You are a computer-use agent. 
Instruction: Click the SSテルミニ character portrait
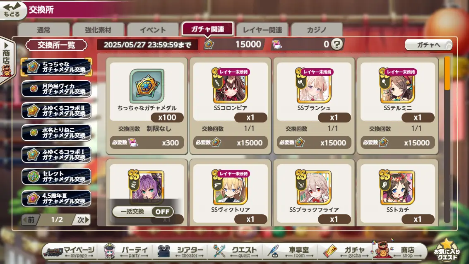[397, 86]
